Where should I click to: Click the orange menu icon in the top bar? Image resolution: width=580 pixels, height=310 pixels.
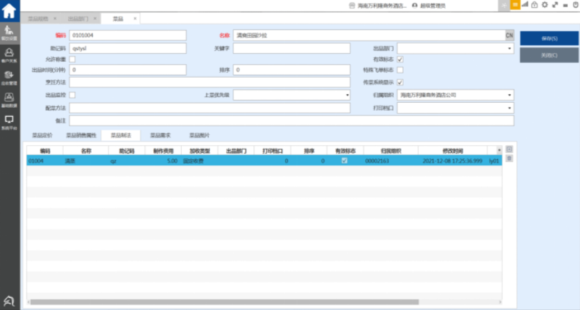coord(515,5)
